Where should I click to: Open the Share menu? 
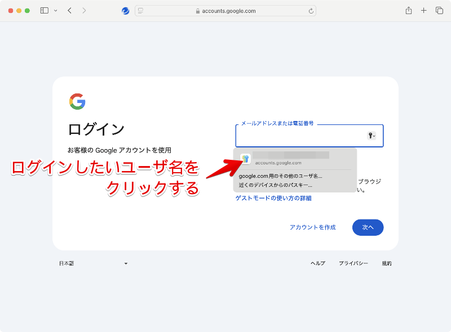409,11
